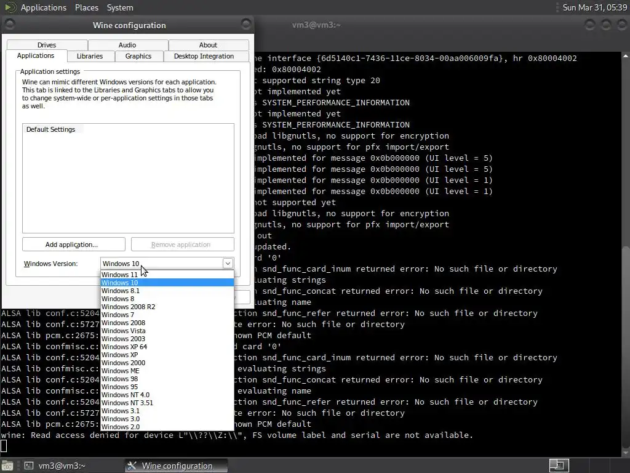Open the Graphics tab
This screenshot has height=473, width=630.
(x=138, y=56)
